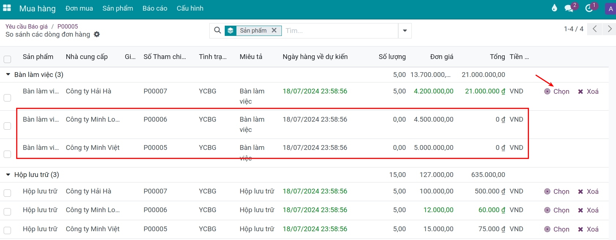Open the user avatar menu

pyautogui.click(x=611, y=9)
